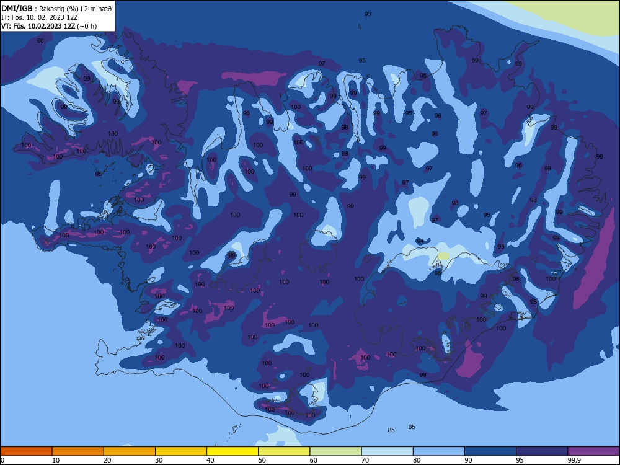Select the bright yellow 40-50 legend swatch
Viewport: 620px width, 465px height.
(232, 451)
